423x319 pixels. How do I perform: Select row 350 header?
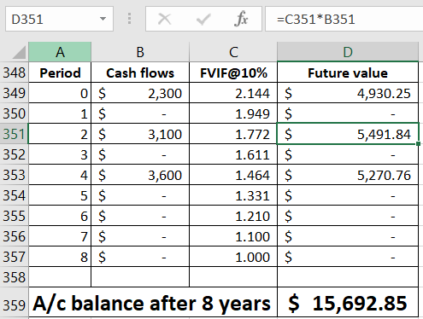click(14, 113)
